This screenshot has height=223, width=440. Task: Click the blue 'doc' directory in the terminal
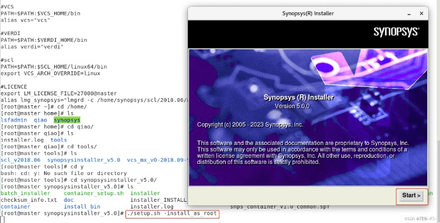[69, 200]
